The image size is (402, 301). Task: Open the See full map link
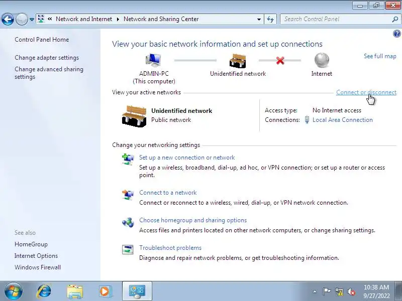coord(380,56)
